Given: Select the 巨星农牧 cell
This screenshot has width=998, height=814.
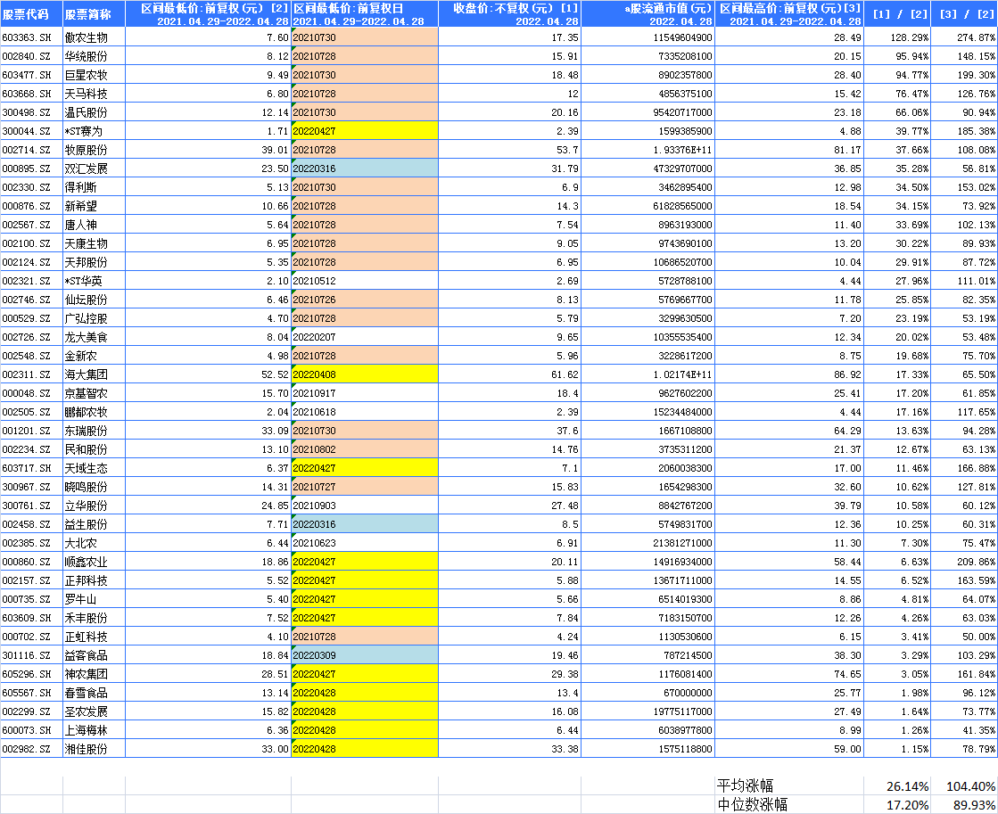Looking at the screenshot, I should point(95,75).
